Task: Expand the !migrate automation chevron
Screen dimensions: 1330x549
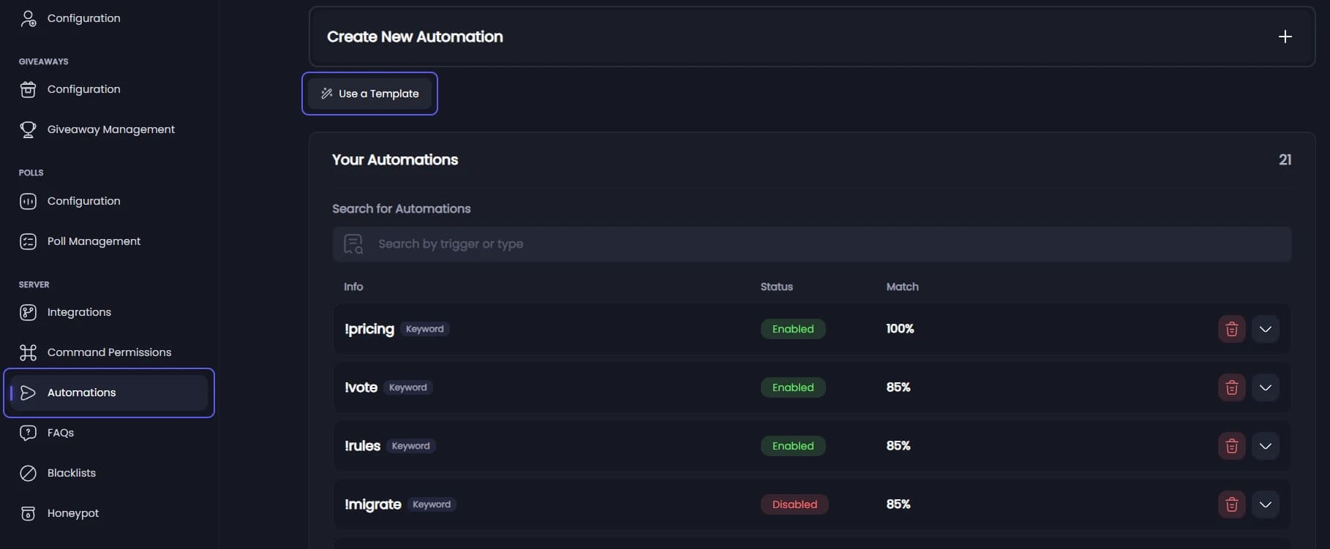Action: [1265, 504]
